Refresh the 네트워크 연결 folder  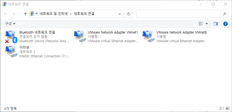coord(129,14)
